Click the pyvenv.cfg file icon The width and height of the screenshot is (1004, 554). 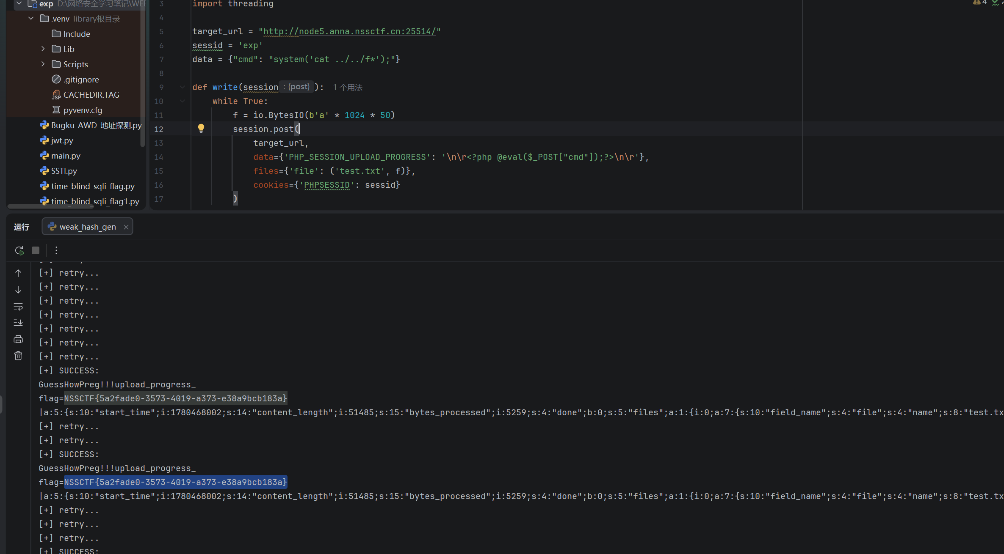pos(56,110)
